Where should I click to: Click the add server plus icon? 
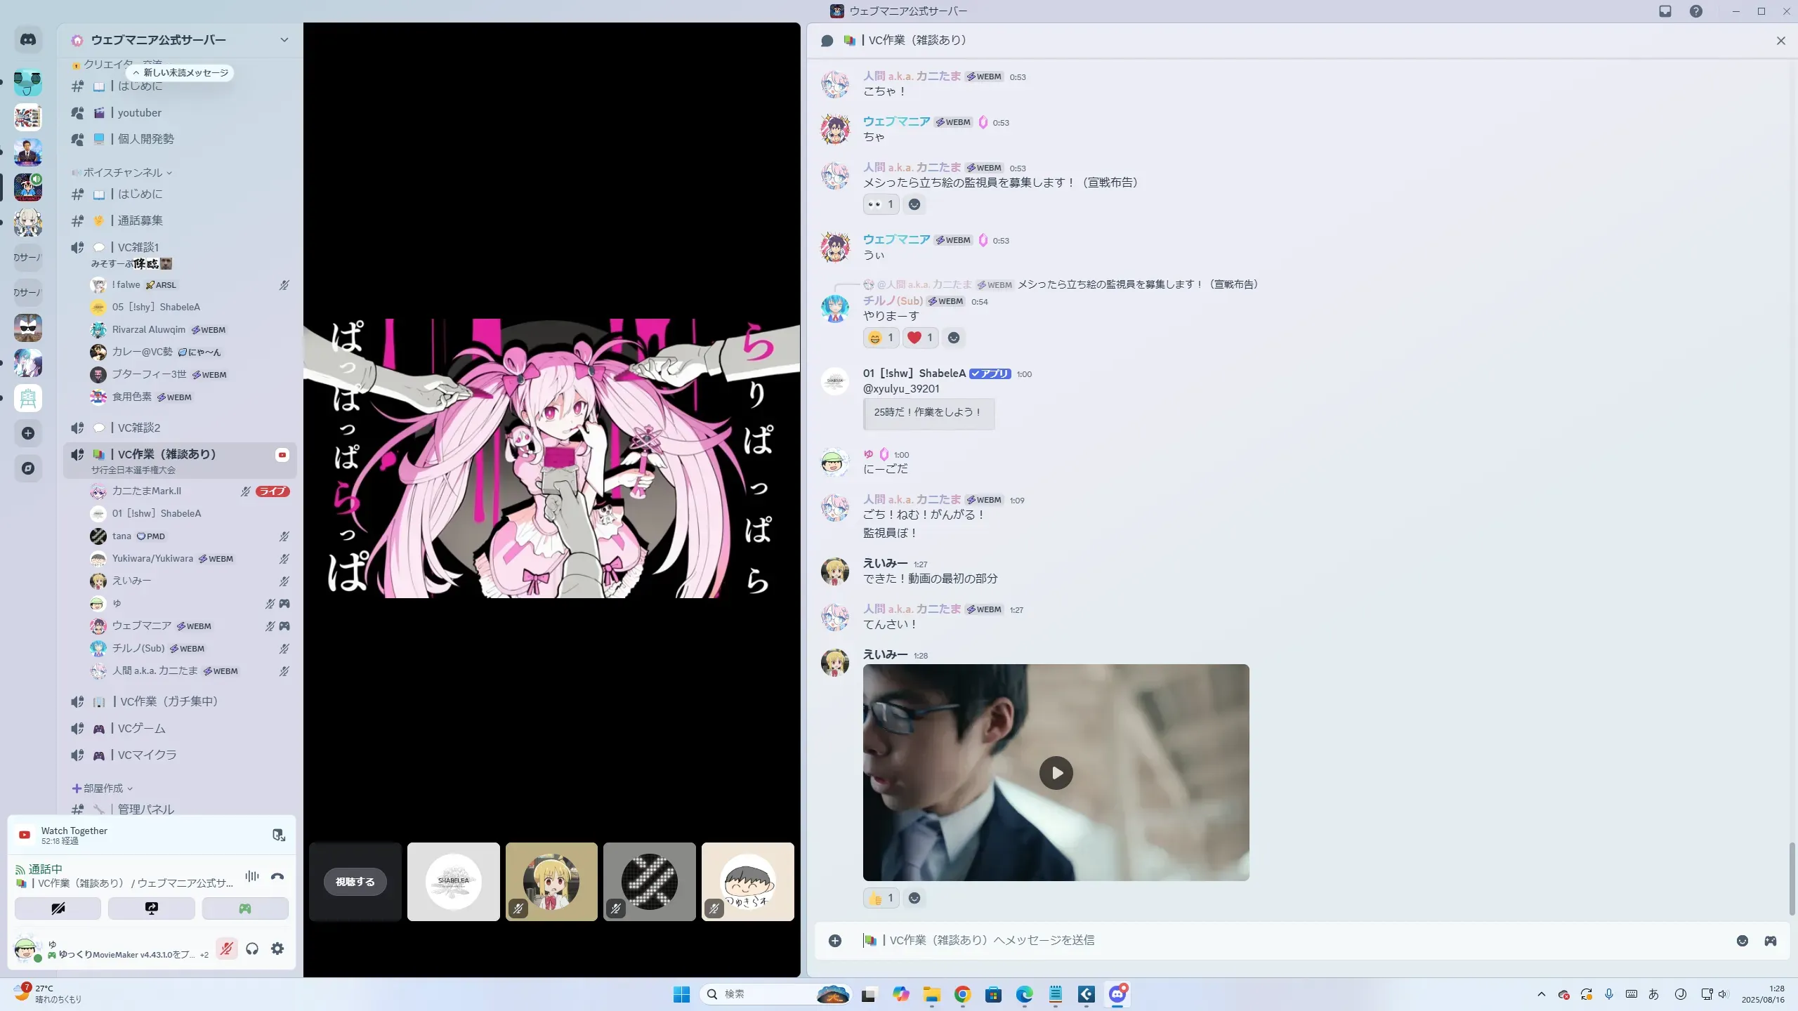[x=28, y=433]
